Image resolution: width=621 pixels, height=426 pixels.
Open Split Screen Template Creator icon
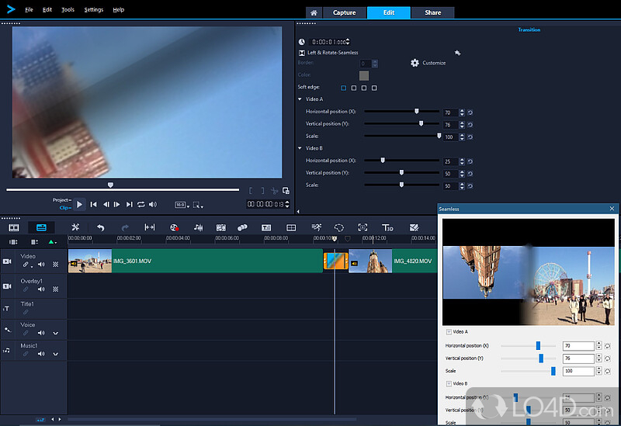(x=414, y=227)
